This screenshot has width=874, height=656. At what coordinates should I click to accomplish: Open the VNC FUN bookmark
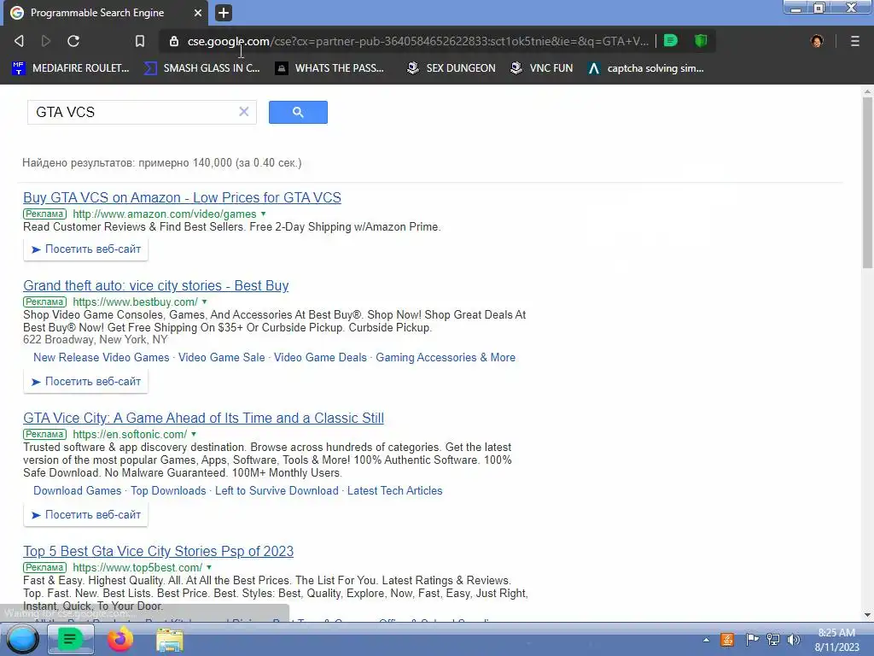(x=542, y=68)
